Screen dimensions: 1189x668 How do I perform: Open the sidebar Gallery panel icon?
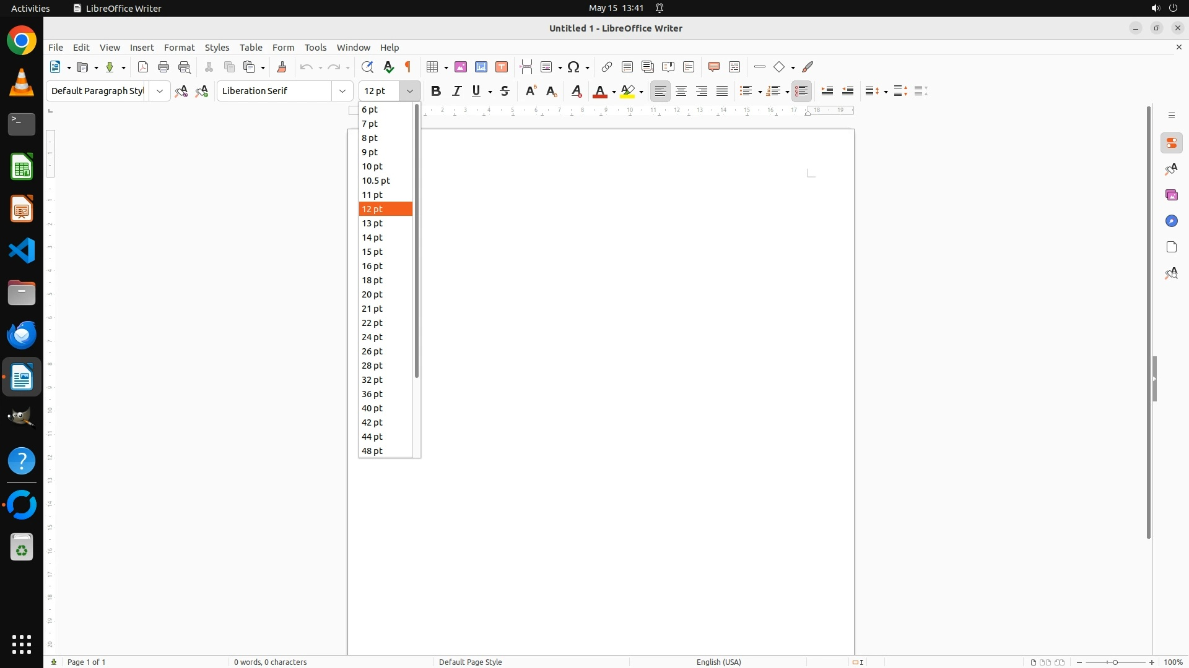1171,195
